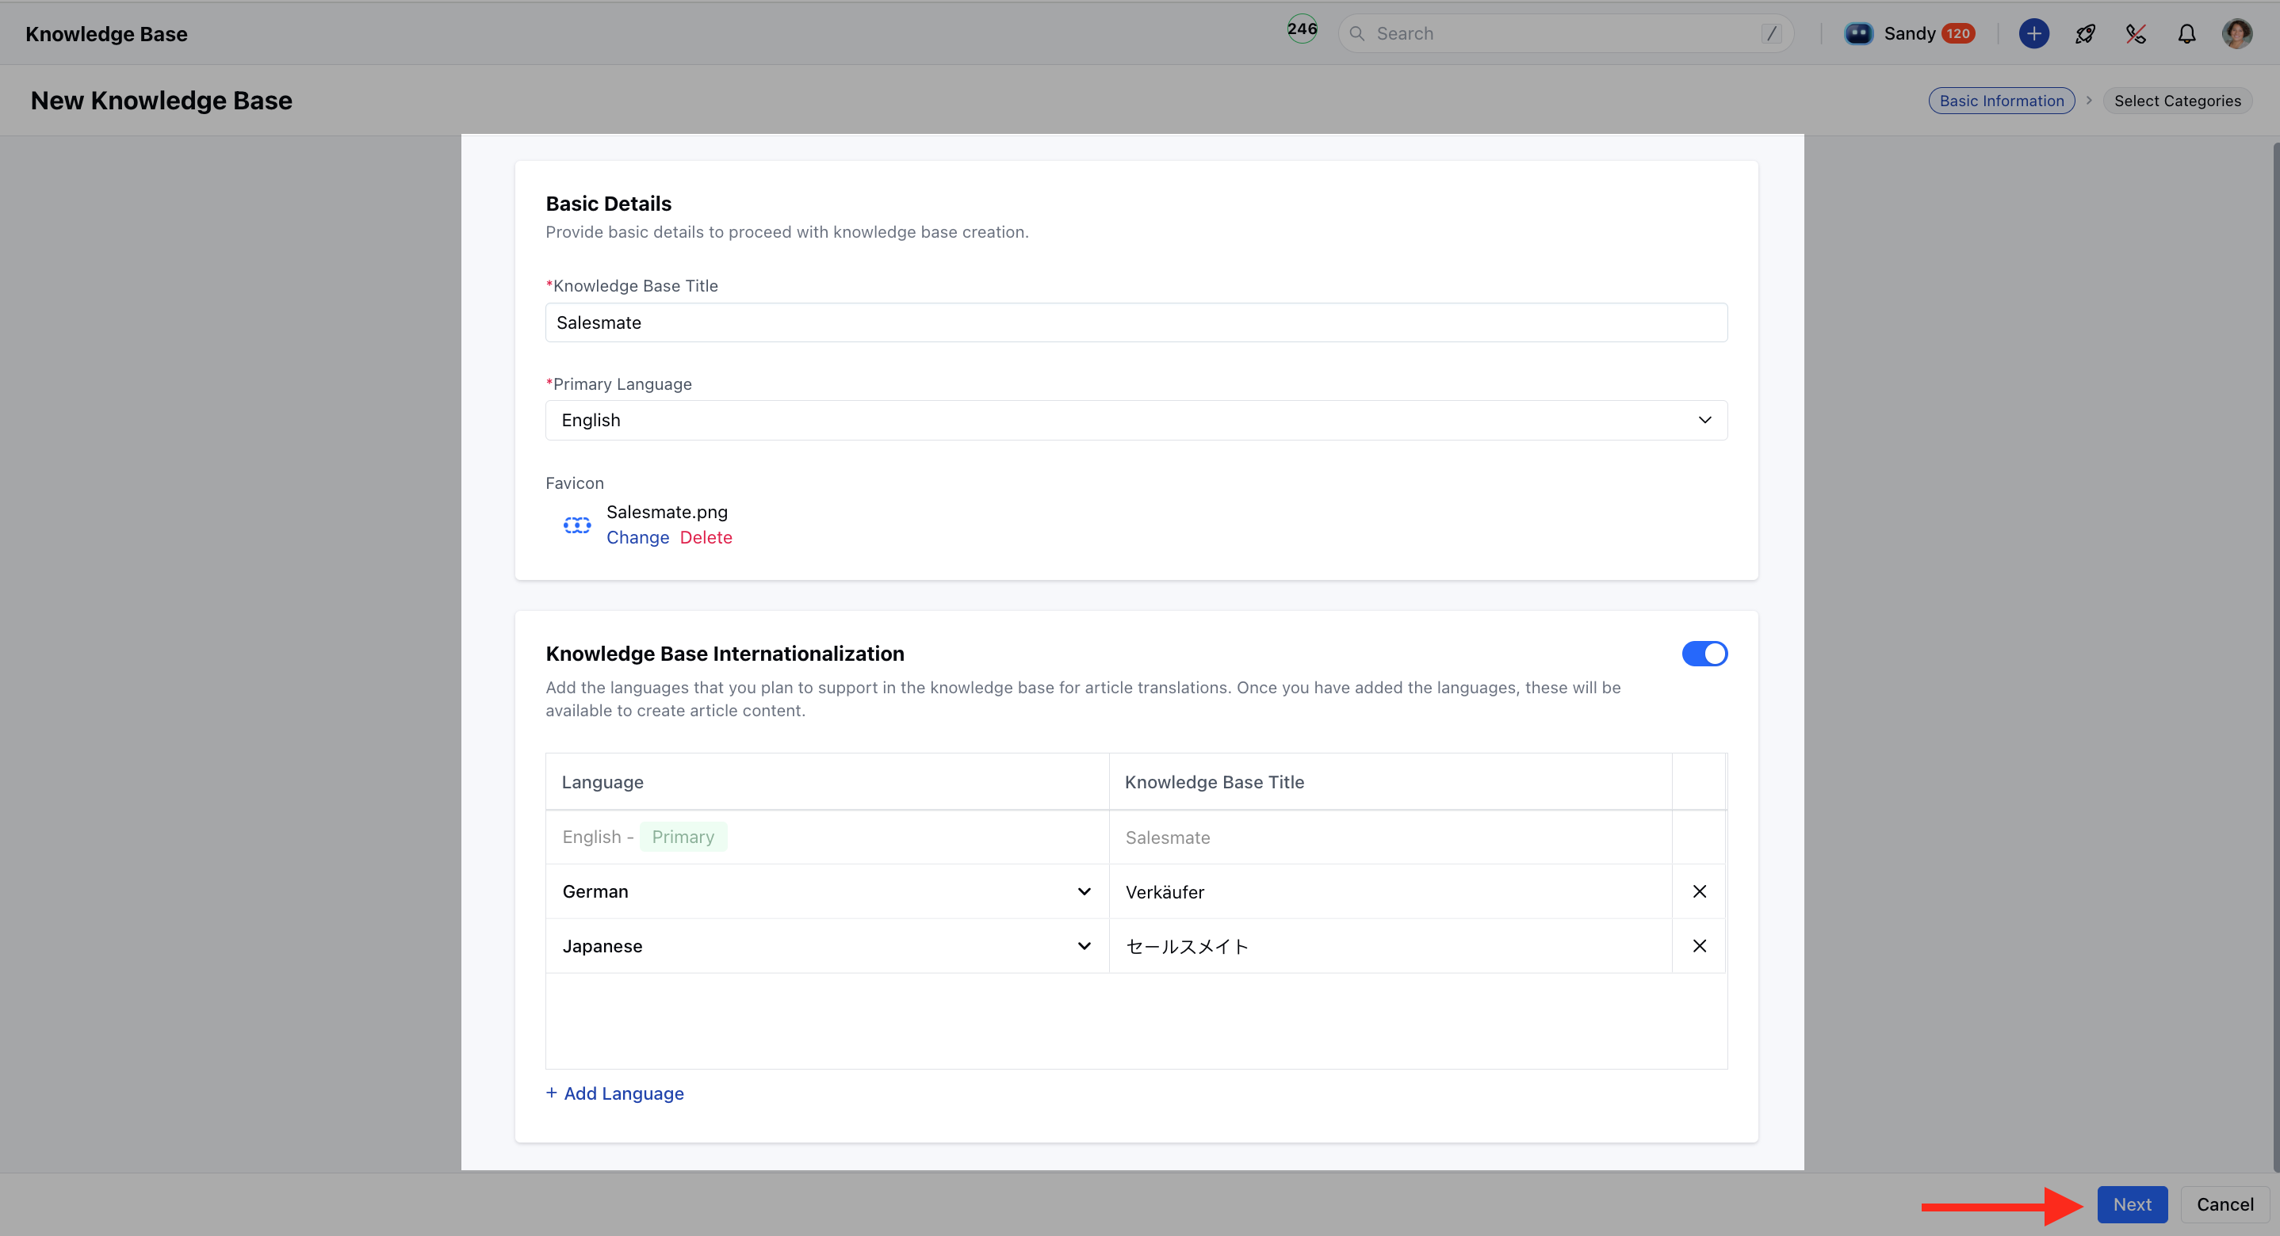2280x1236 pixels.
Task: Click the Delete favicon link
Action: [706, 537]
